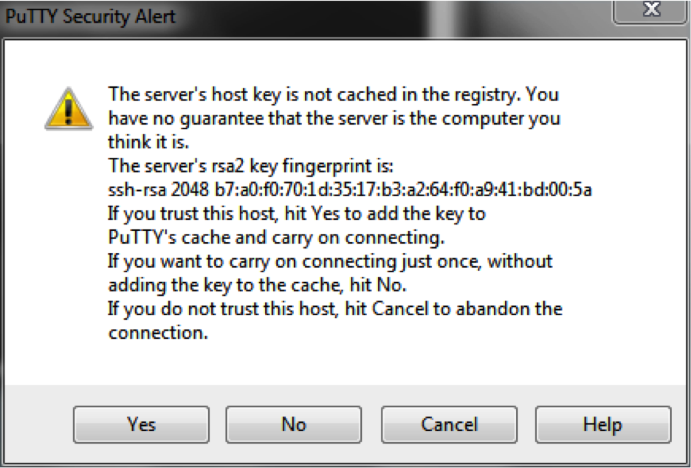Click the final "connection." text line
The image size is (691, 468).
click(x=157, y=333)
